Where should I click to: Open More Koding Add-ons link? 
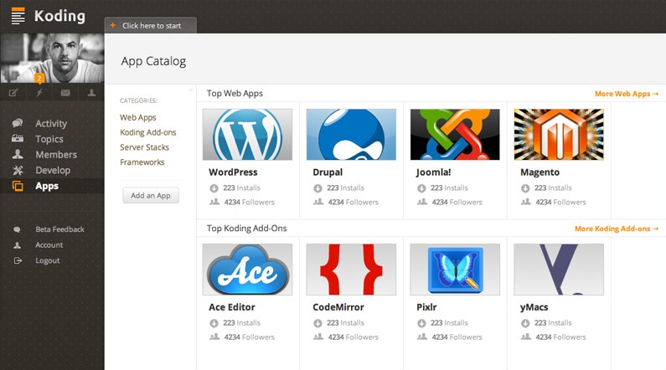click(x=617, y=229)
